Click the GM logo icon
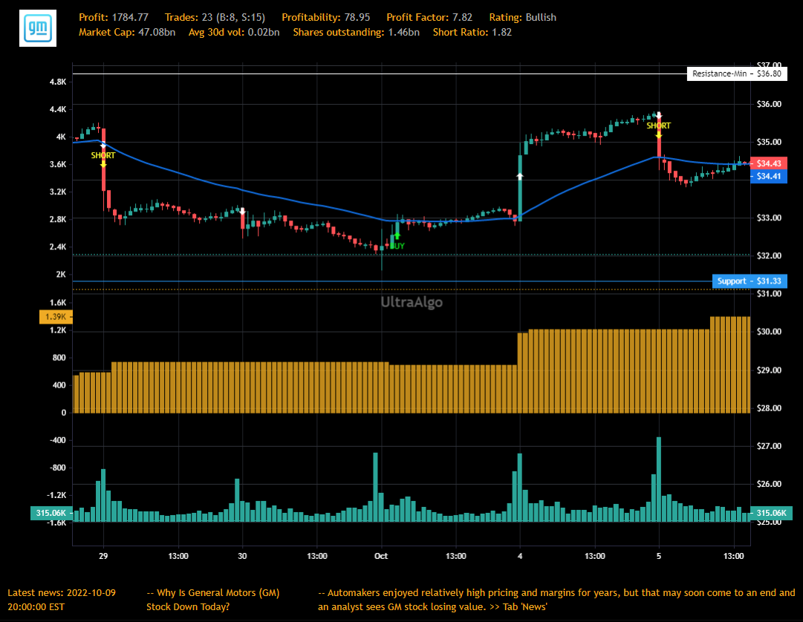Screen dimensions: 803x622 pyautogui.click(x=38, y=28)
